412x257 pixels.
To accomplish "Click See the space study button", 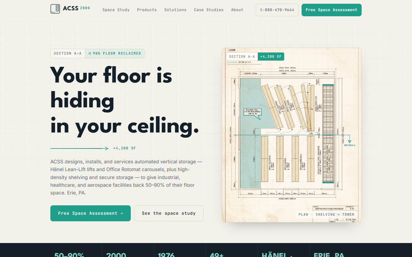I will [x=169, y=213].
